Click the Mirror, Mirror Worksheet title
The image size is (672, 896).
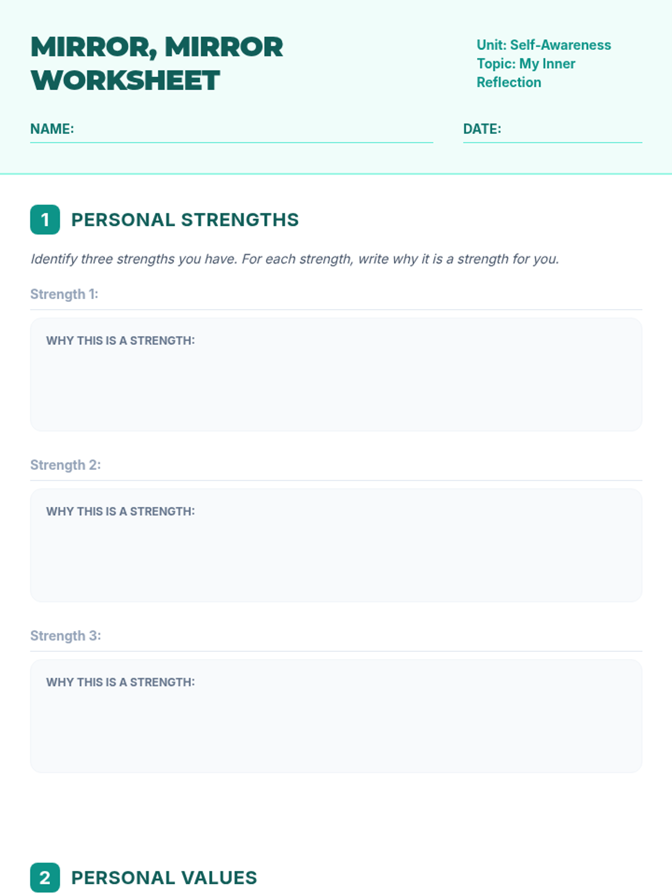(157, 63)
